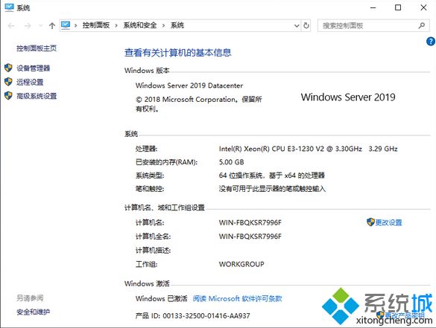Click the product ID 00133-32500-01416-AA937
The width and height of the screenshot is (436, 328).
coord(206,316)
